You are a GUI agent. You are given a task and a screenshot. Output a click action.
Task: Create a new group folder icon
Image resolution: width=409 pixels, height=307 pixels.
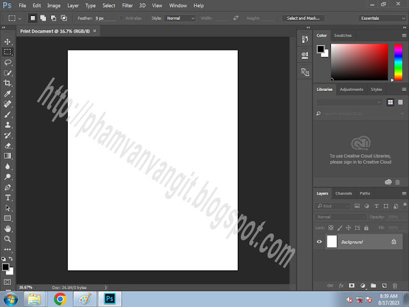click(x=373, y=286)
